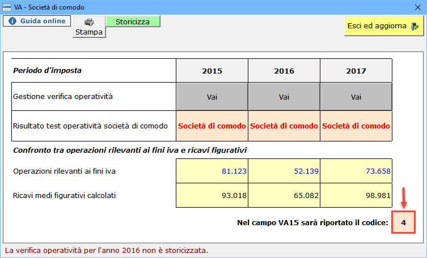The height and width of the screenshot is (258, 427).
Task: Open the Guida online help
Action: (x=37, y=21)
